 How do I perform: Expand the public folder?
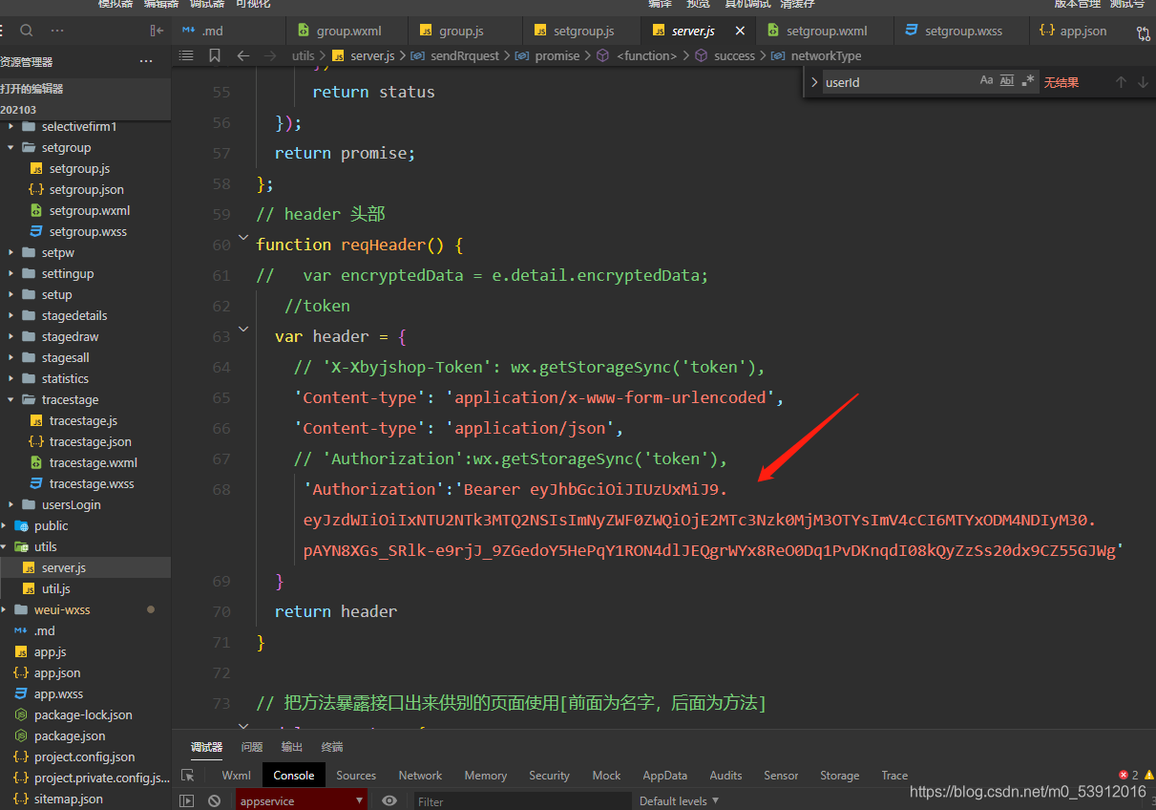coord(5,526)
